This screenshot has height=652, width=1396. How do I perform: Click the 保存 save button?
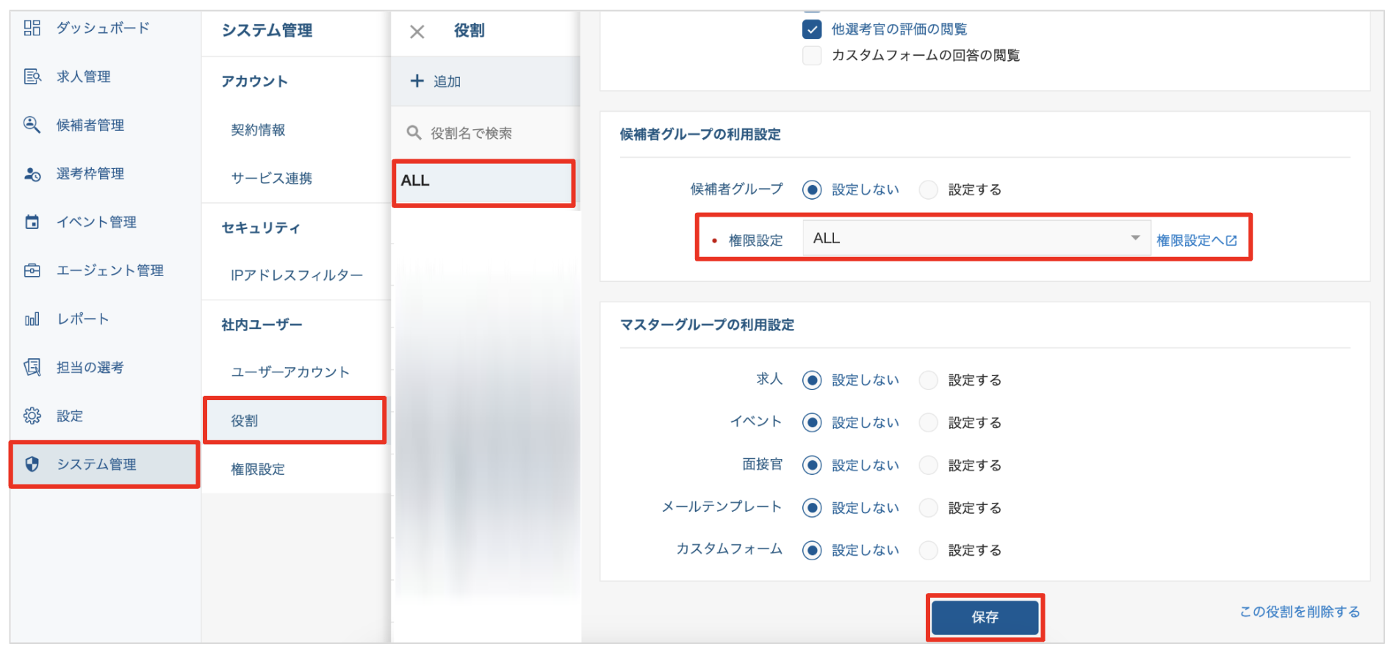[985, 617]
